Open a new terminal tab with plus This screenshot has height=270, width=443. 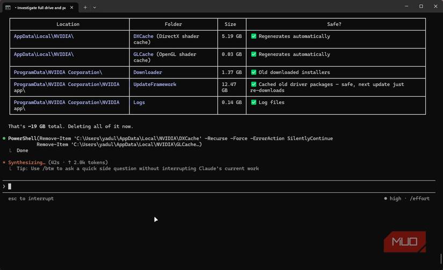tap(85, 8)
